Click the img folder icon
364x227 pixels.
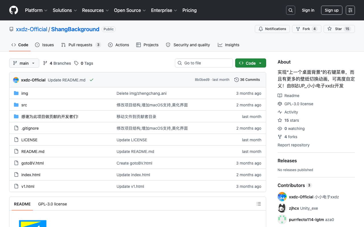pyautogui.click(x=16, y=93)
